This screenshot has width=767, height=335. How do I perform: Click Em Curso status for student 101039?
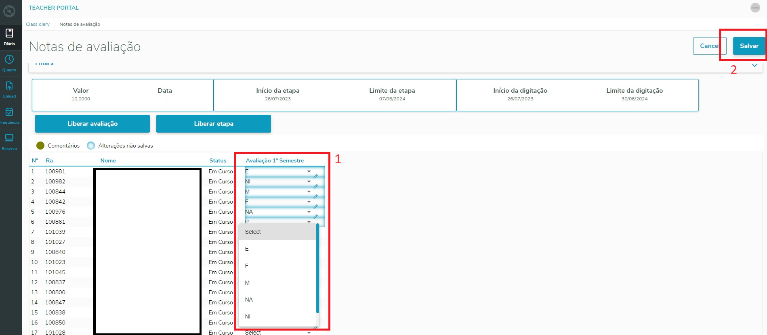point(221,232)
